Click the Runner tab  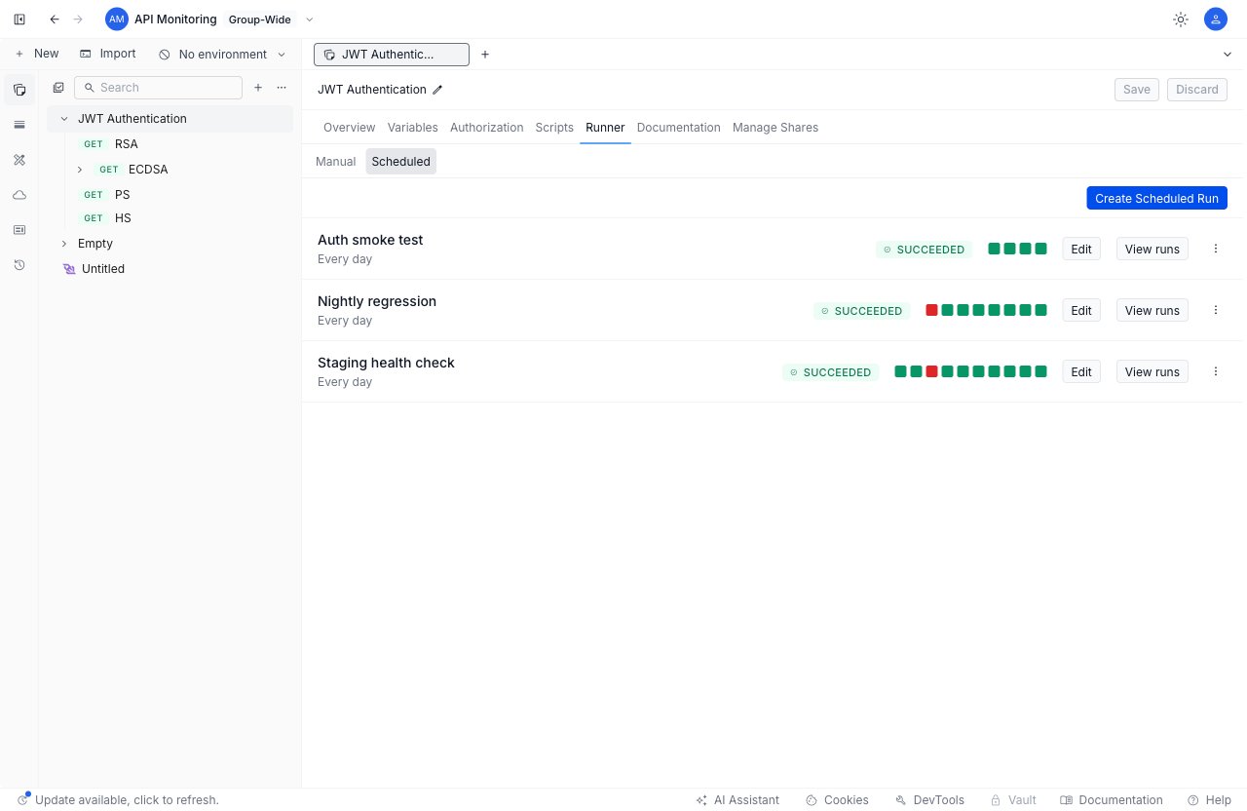605,128
